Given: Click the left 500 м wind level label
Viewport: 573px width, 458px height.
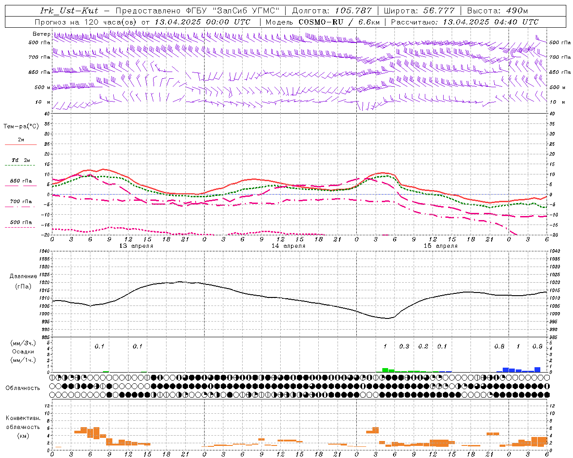Looking at the screenshot, I should pyautogui.click(x=43, y=87).
